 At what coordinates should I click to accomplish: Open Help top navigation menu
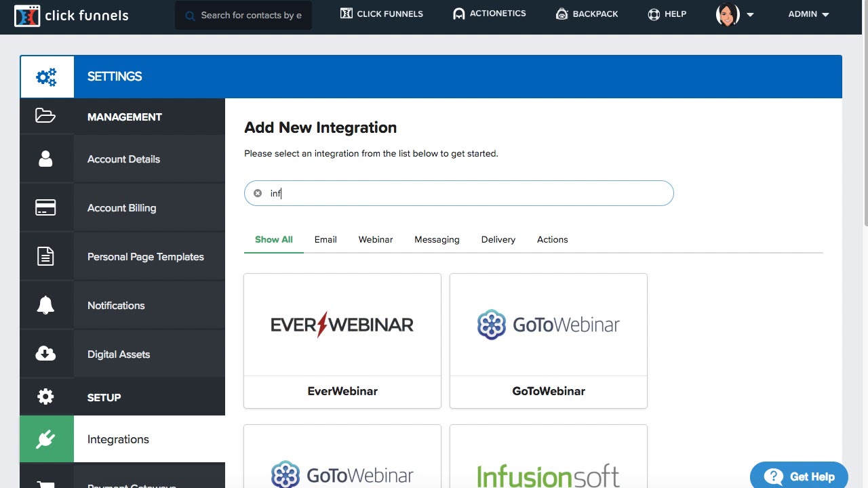pyautogui.click(x=667, y=14)
